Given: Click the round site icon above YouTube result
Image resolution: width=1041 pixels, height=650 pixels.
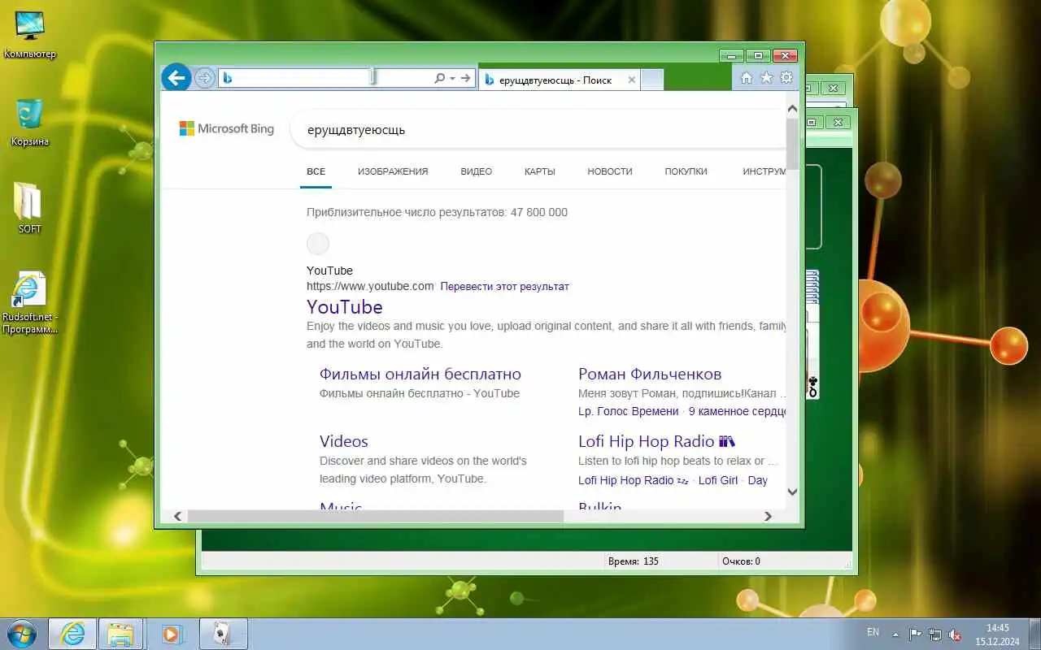Looking at the screenshot, I should coord(318,244).
